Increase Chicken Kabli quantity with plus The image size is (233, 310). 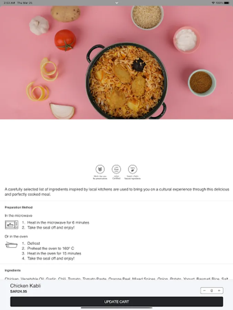point(219,290)
